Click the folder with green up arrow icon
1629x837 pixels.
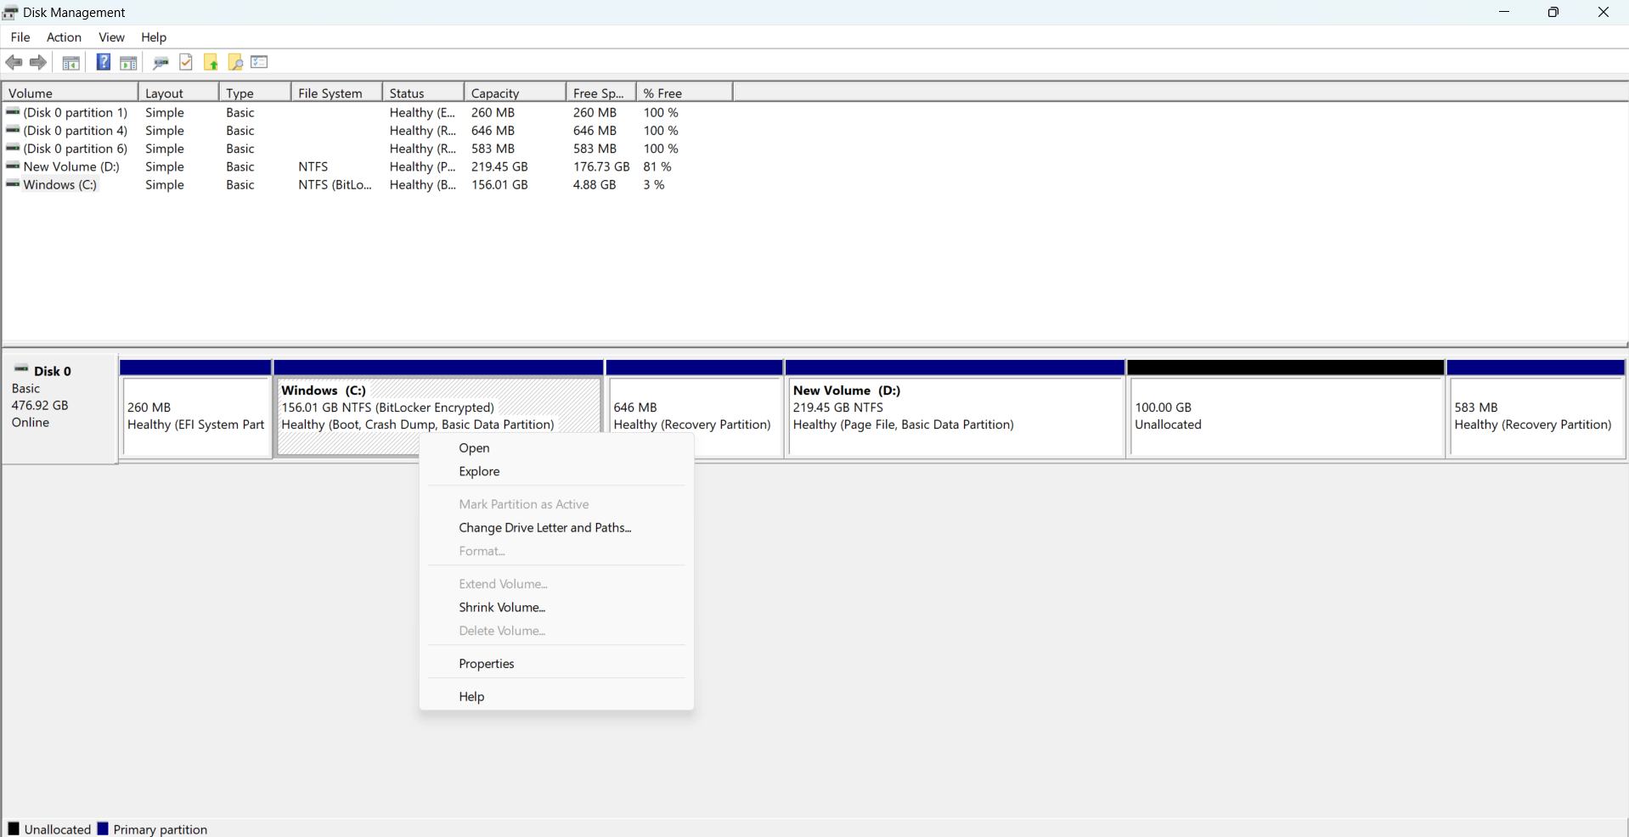211,63
